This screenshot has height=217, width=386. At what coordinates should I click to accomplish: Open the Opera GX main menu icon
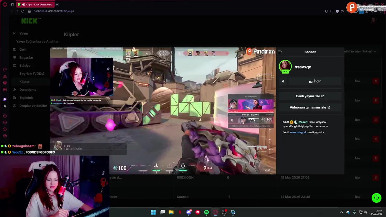[5, 5]
